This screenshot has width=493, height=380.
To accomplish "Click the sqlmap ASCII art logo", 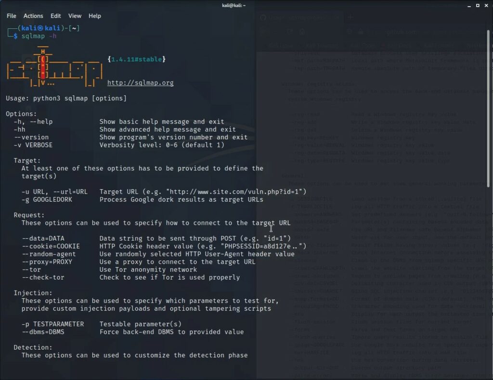I will (x=55, y=66).
